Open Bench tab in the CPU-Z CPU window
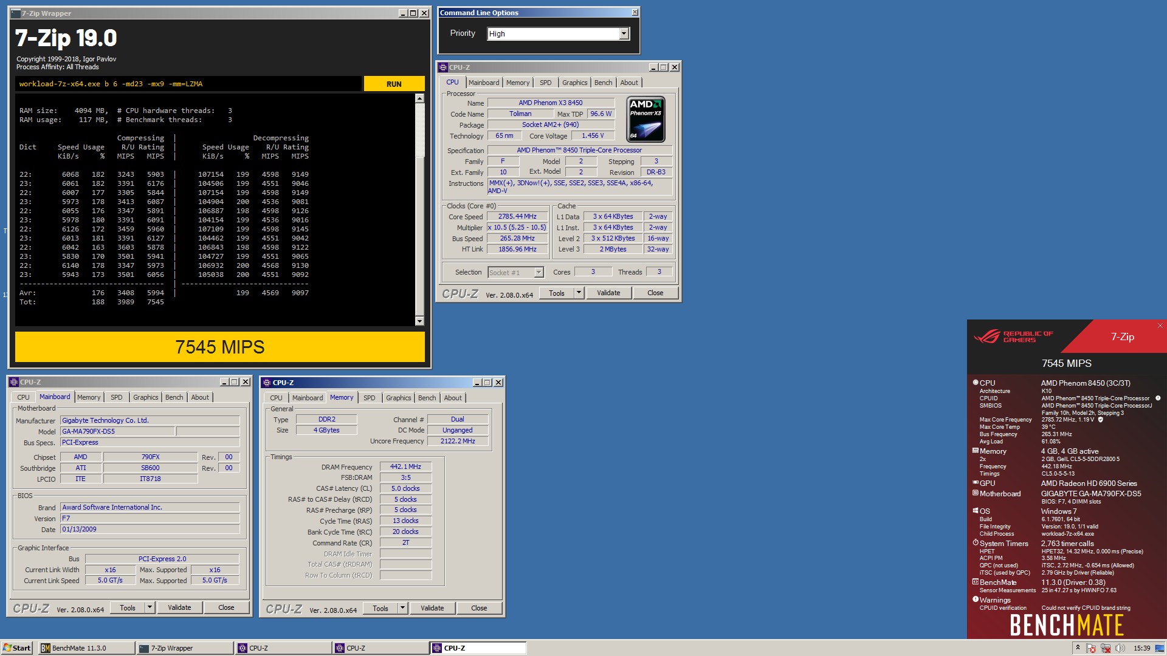The image size is (1167, 656). (603, 83)
